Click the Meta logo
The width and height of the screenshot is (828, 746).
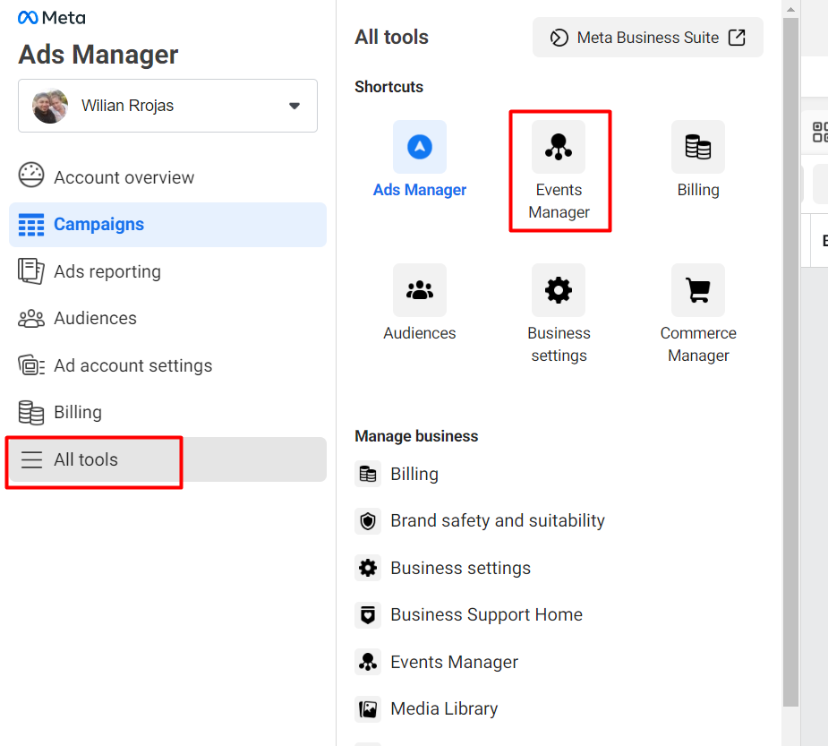pos(51,18)
